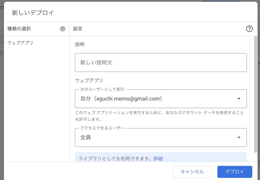Screen dimensions: 260x180
Task: Click the 種類の選択 panel header text
Action: [19, 29]
